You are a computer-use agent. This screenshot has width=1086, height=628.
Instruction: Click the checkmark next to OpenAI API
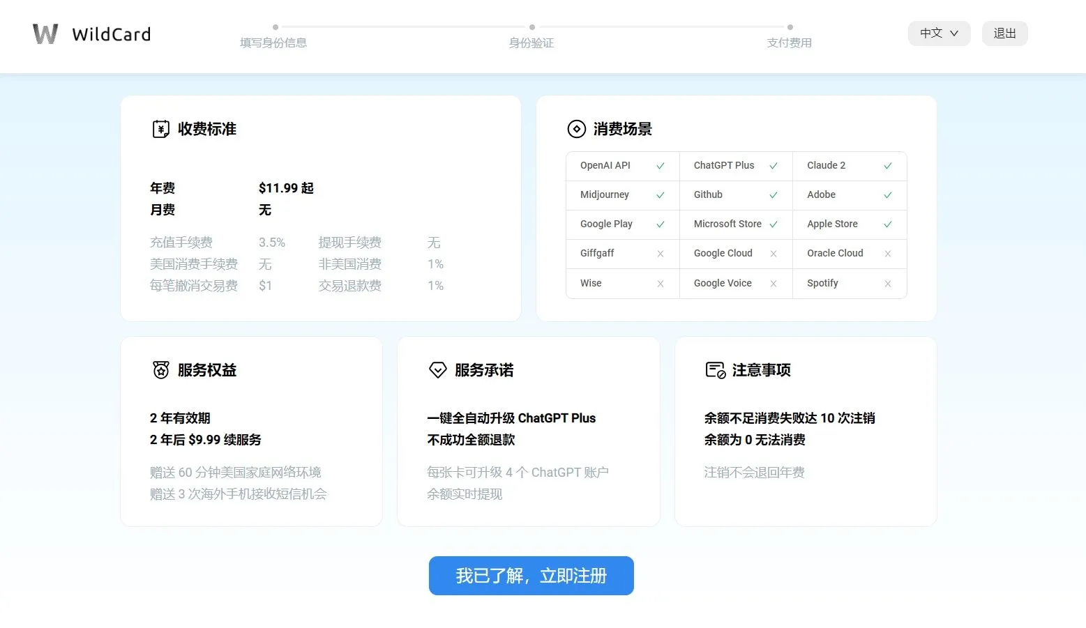point(660,166)
